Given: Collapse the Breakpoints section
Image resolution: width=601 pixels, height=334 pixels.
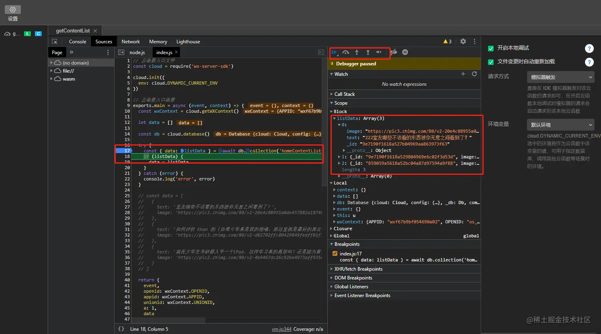Looking at the screenshot, I should coord(404,244).
